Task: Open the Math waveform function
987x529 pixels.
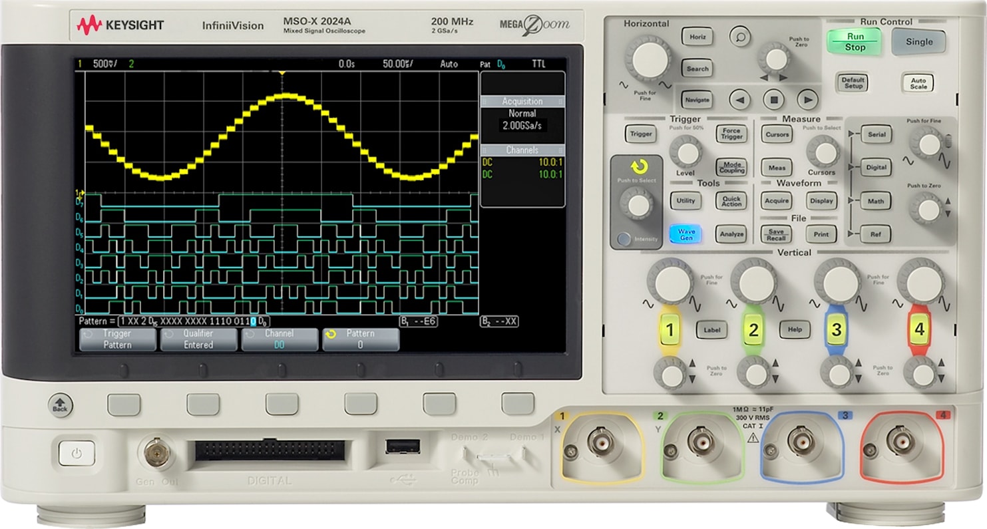Action: (x=875, y=201)
